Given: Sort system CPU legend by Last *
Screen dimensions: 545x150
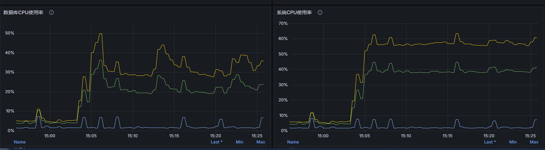Looking at the screenshot, I should (490, 142).
